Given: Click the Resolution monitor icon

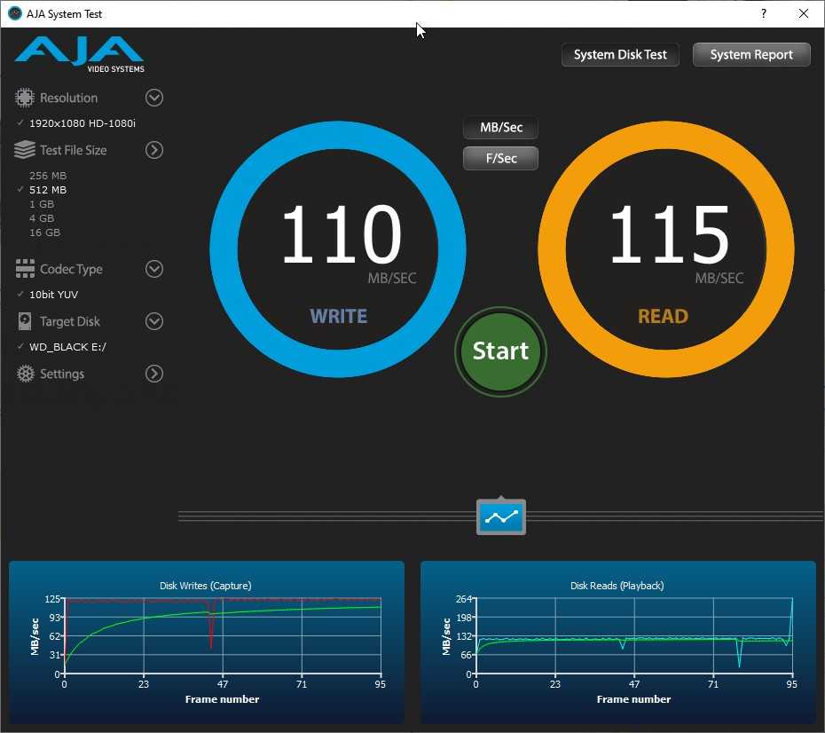Looking at the screenshot, I should (x=25, y=98).
